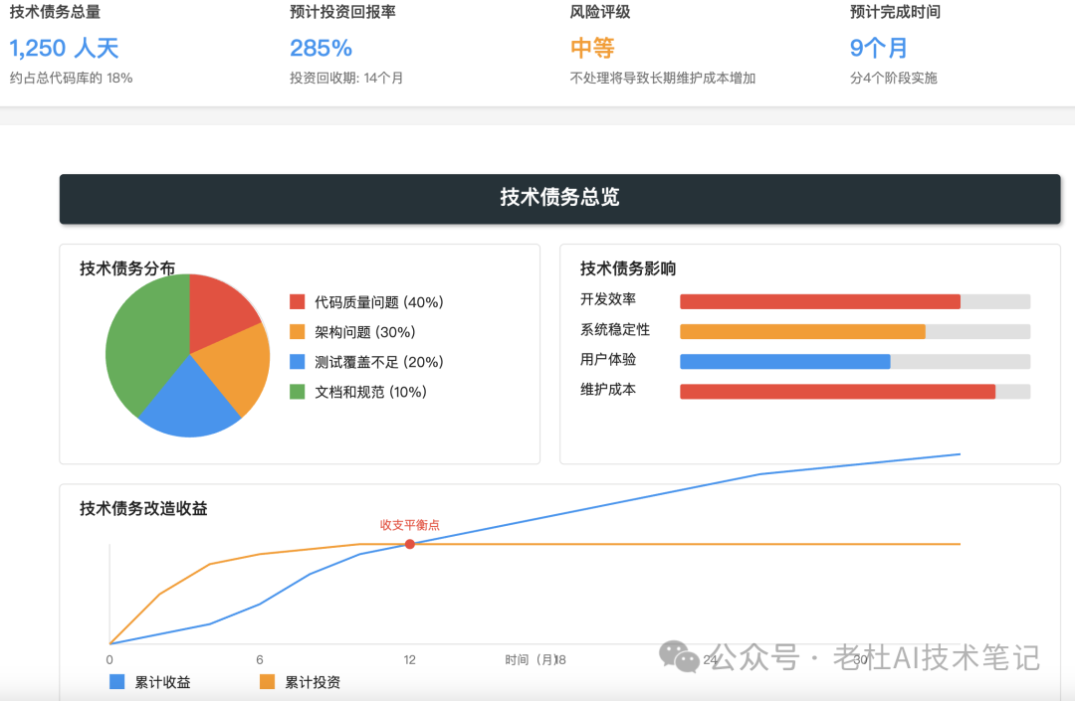Click the green 文档和规范 legend swatch
The height and width of the screenshot is (701, 1075).
297,392
